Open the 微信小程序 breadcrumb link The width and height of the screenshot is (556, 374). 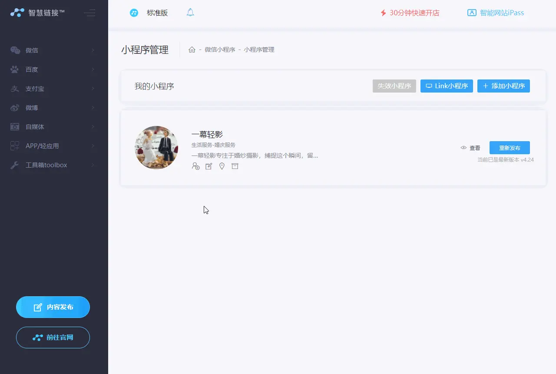[x=220, y=50]
